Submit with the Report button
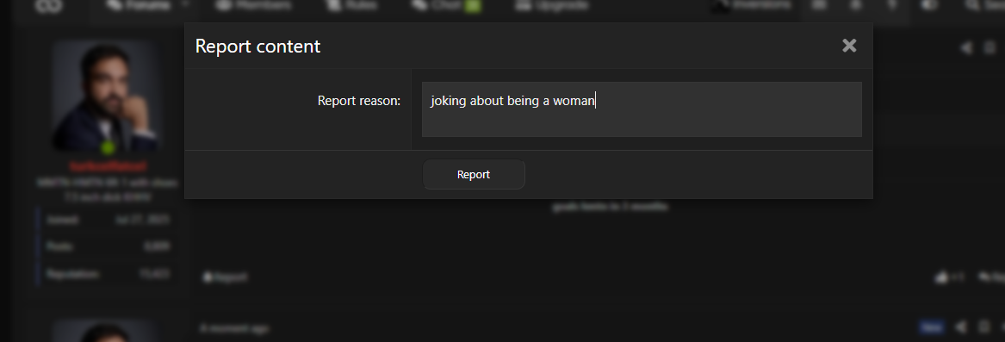The width and height of the screenshot is (1005, 342). 474,175
